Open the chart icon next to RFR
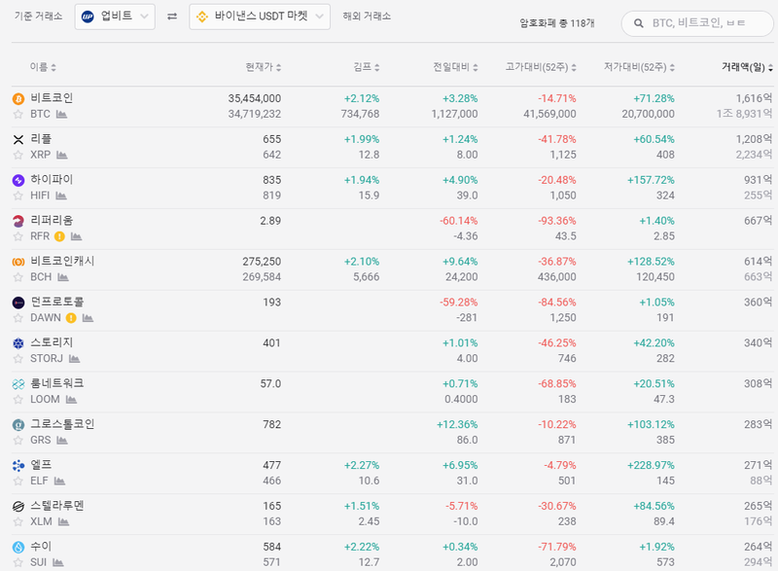The height and width of the screenshot is (571, 778). 76,236
